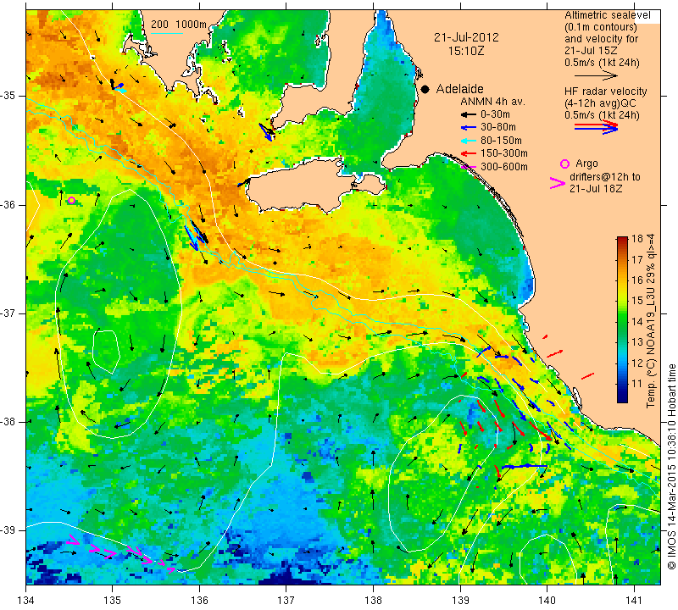The image size is (678, 610).
Task: Click the red 150-300m legend arrow
Action: click(x=469, y=153)
